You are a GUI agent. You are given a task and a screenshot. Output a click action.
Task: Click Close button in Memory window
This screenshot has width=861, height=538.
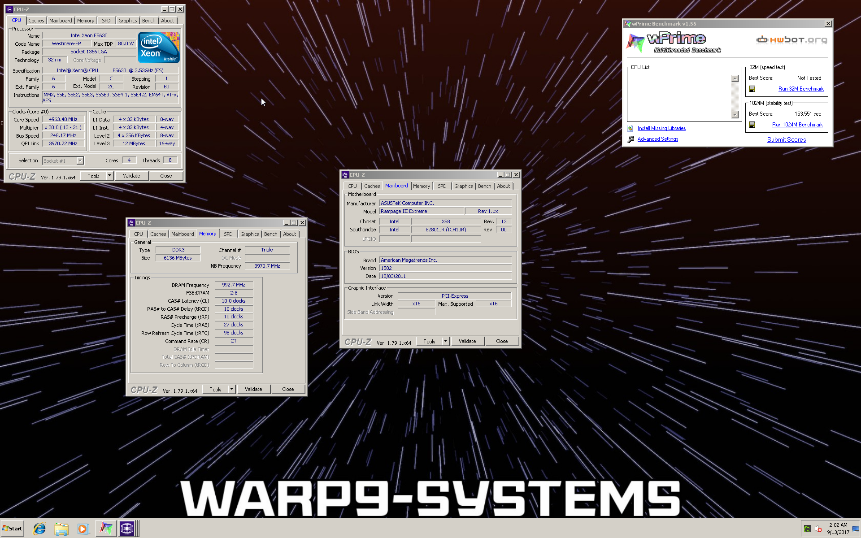coord(288,389)
